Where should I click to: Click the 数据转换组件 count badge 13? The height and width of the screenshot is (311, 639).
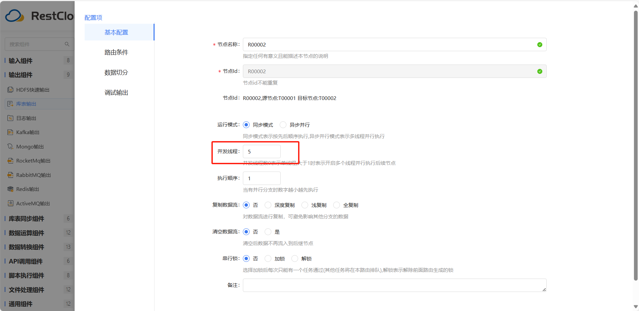tap(68, 247)
